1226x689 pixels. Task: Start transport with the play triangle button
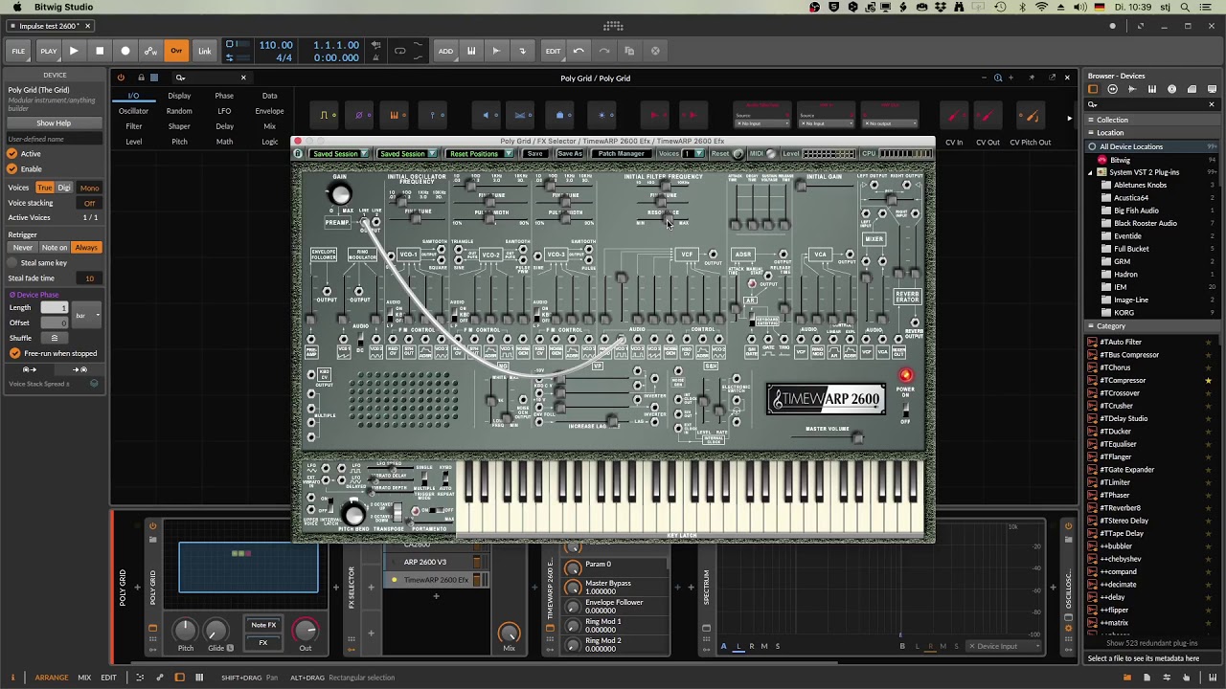(74, 51)
